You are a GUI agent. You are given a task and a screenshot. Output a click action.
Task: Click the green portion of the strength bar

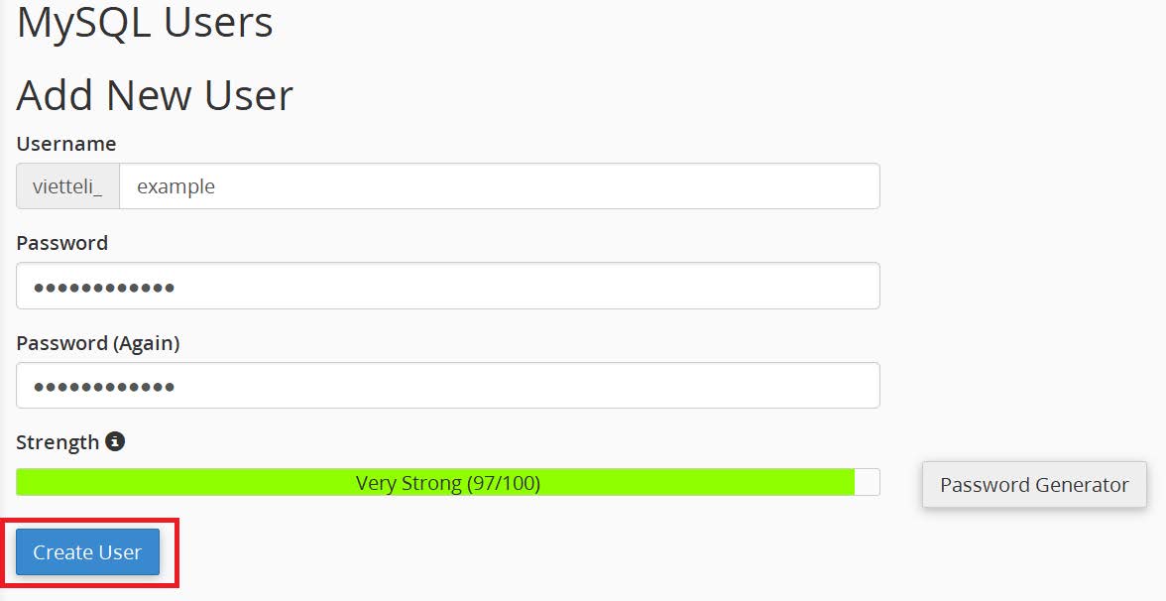pyautogui.click(x=436, y=483)
